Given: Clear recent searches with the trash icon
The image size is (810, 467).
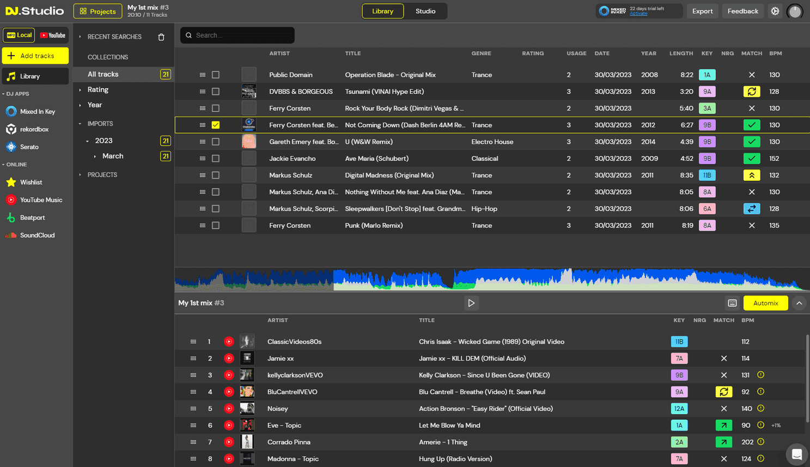Looking at the screenshot, I should [161, 36].
